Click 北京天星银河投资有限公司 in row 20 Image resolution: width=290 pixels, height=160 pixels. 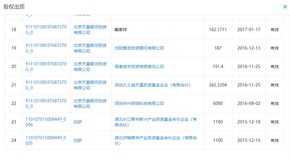(x=90, y=67)
